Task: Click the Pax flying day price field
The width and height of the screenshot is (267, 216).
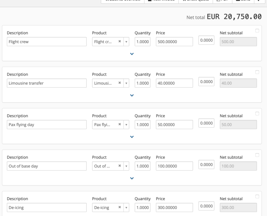Action: (174, 125)
